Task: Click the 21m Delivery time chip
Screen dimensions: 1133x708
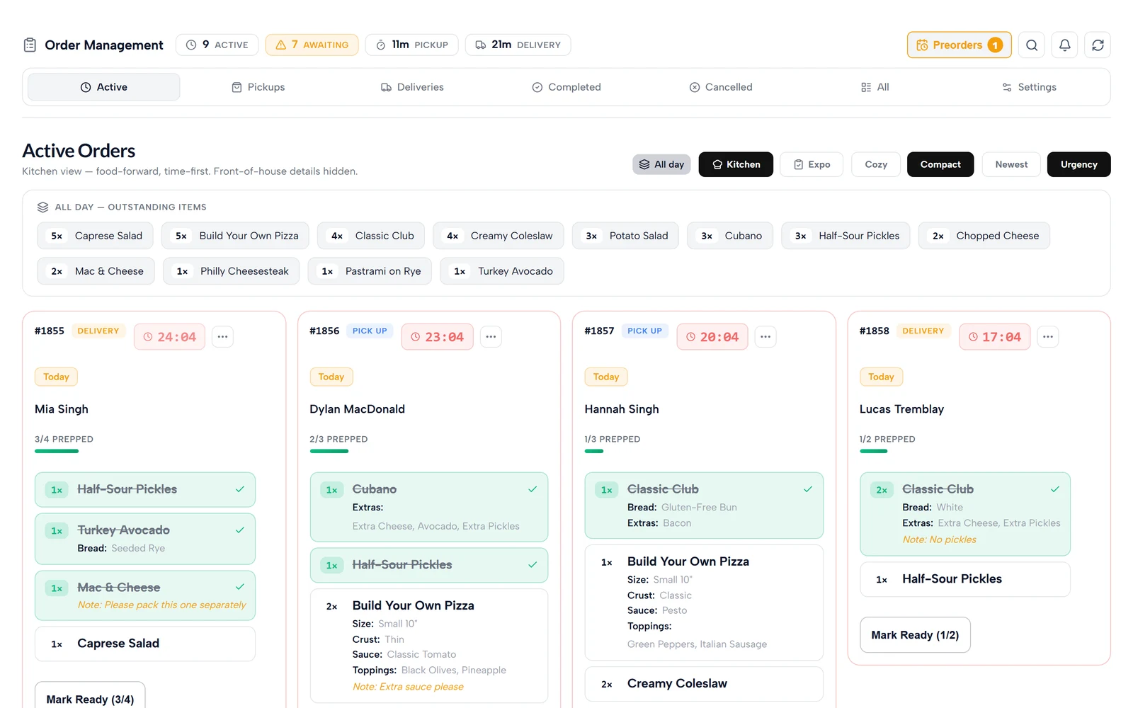Action: (x=518, y=45)
